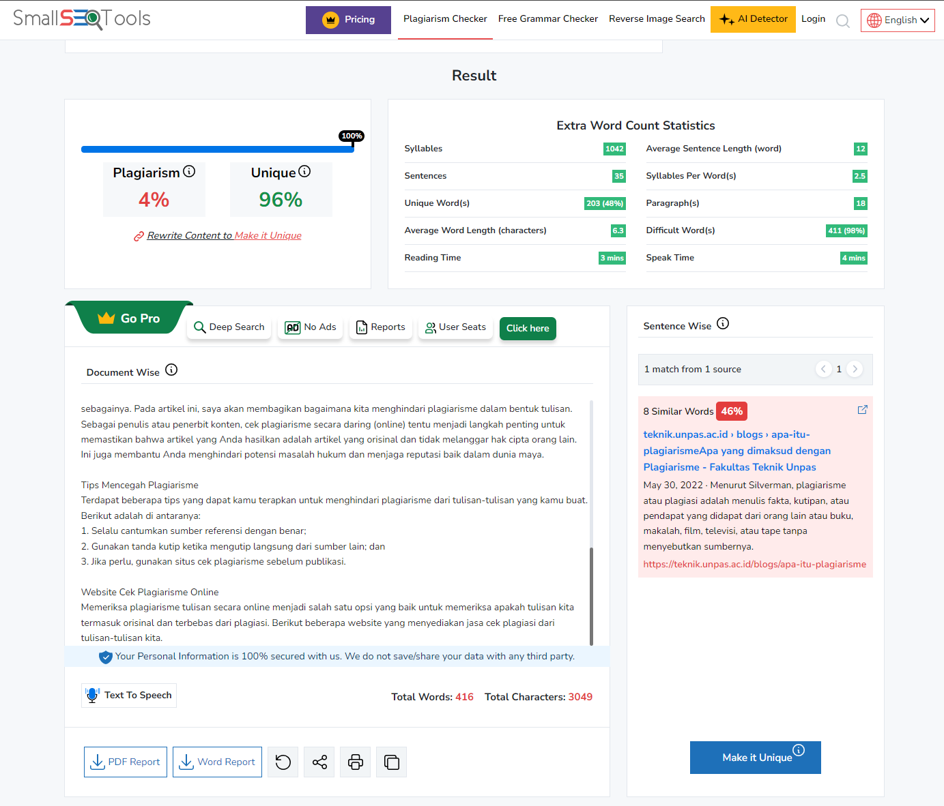Click the document text scrollbar
944x806 pixels.
click(591, 593)
